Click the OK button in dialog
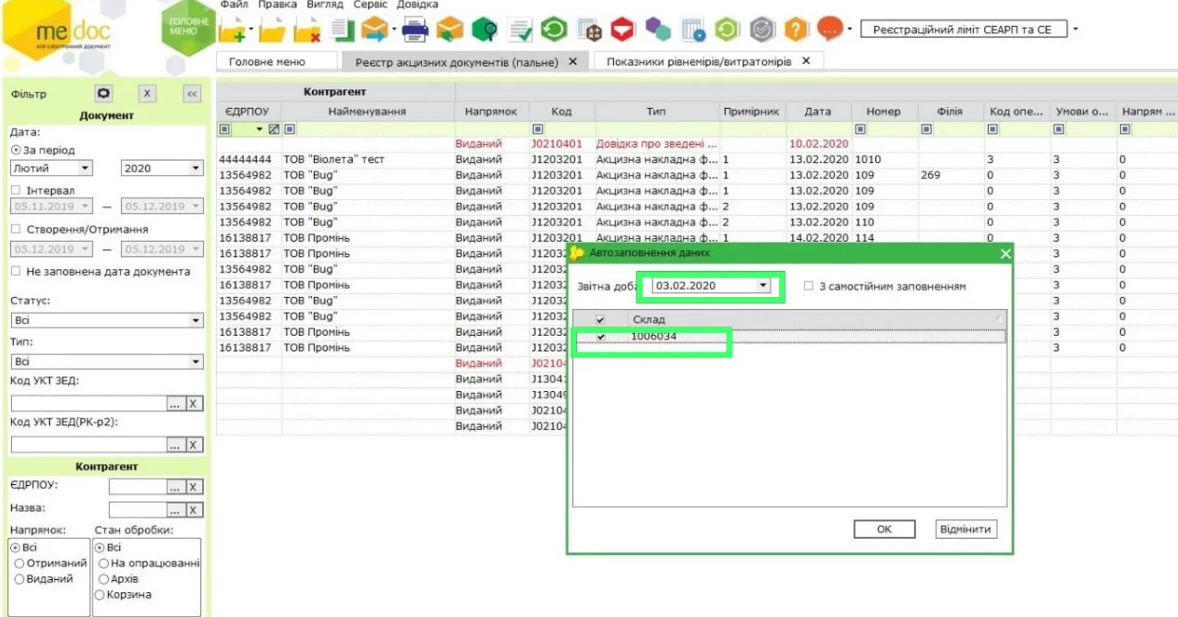Image resolution: width=1178 pixels, height=617 pixels. [883, 529]
